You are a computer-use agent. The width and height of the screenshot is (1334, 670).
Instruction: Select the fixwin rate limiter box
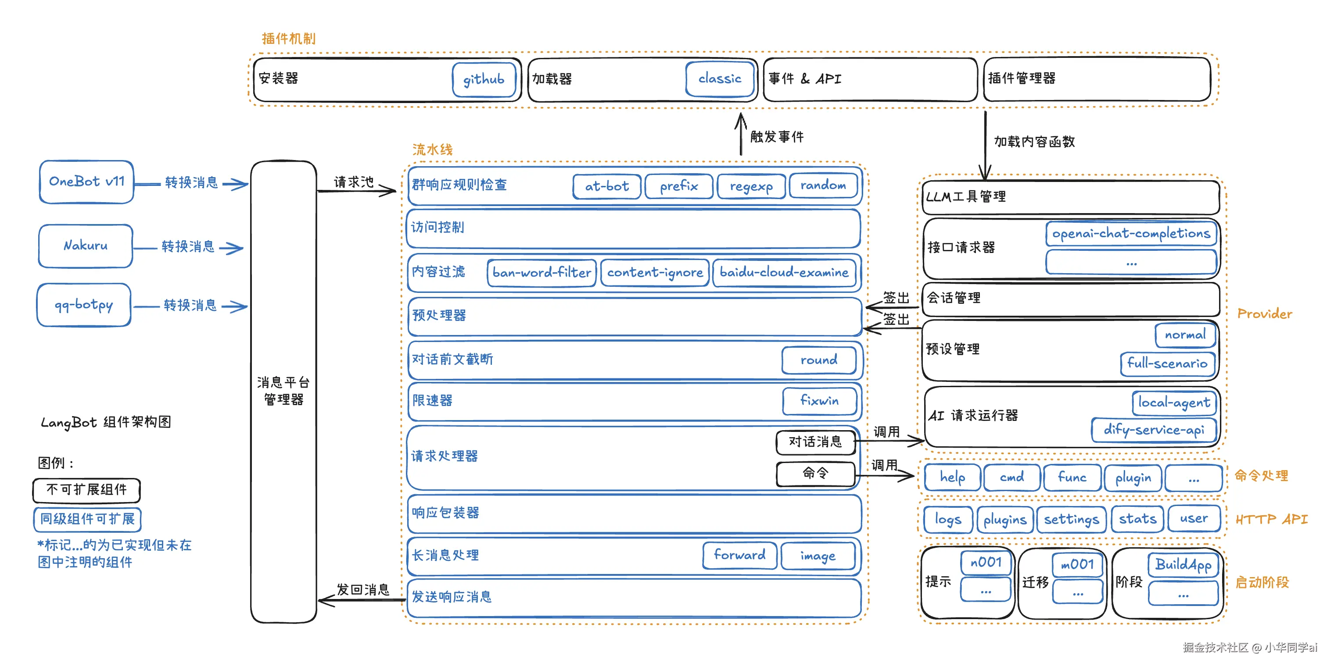(819, 401)
